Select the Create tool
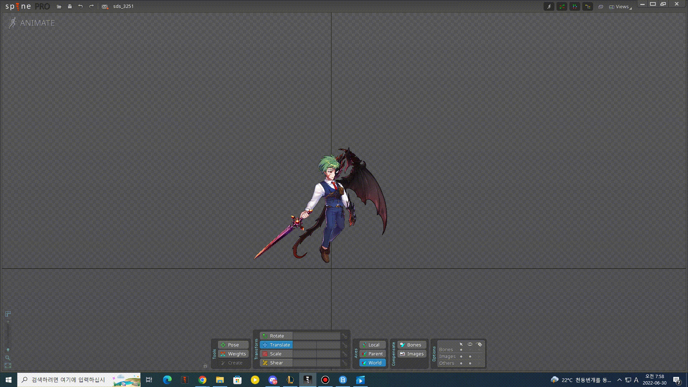Screen dimensions: 688x387 (x=233, y=363)
